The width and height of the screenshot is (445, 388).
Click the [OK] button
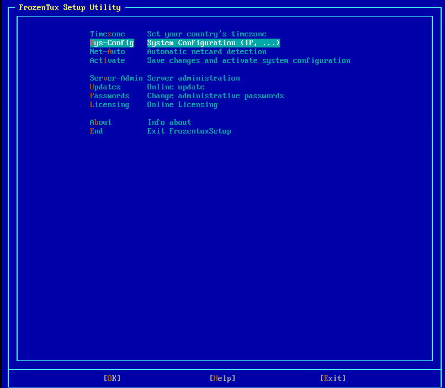pos(112,378)
